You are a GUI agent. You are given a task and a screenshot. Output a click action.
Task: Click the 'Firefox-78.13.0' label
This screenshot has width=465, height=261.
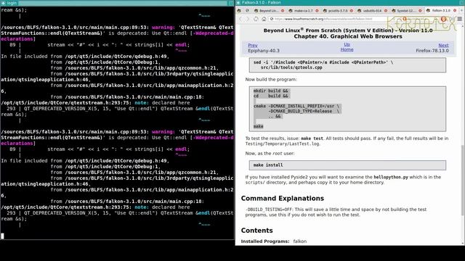pyautogui.click(x=432, y=51)
